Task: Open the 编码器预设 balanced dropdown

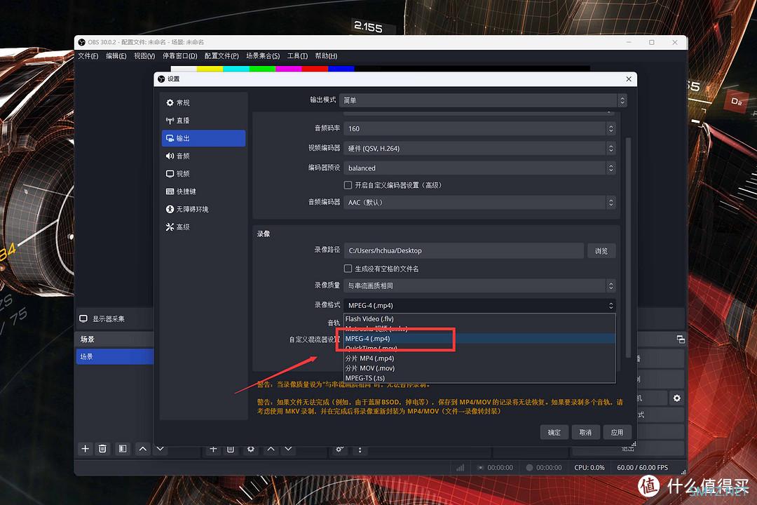Action: [479, 168]
